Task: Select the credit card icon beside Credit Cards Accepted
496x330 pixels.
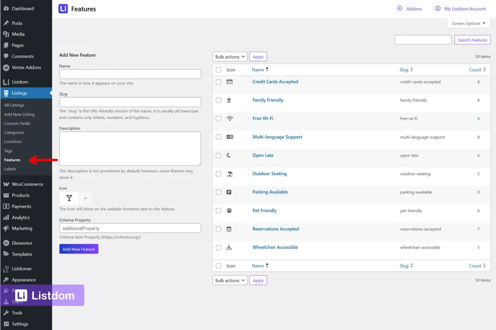Action: pyautogui.click(x=230, y=81)
